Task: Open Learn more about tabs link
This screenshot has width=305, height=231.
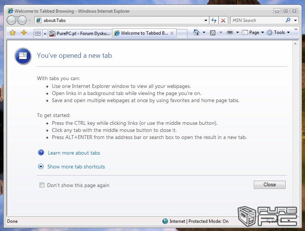Action: click(74, 153)
